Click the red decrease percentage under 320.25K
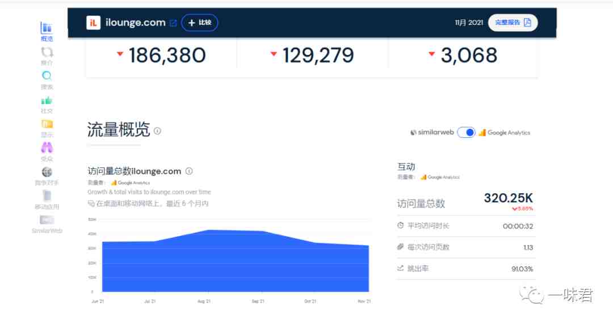Screen dimensions: 613x322 click(x=522, y=209)
